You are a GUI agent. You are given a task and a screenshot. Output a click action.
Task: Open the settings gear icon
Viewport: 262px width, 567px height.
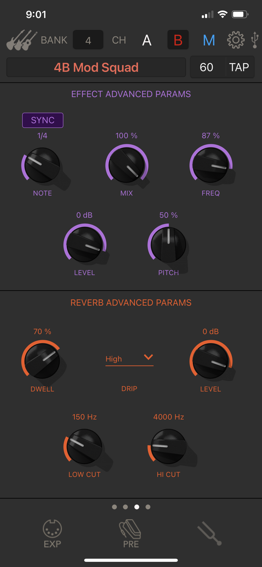(x=236, y=40)
